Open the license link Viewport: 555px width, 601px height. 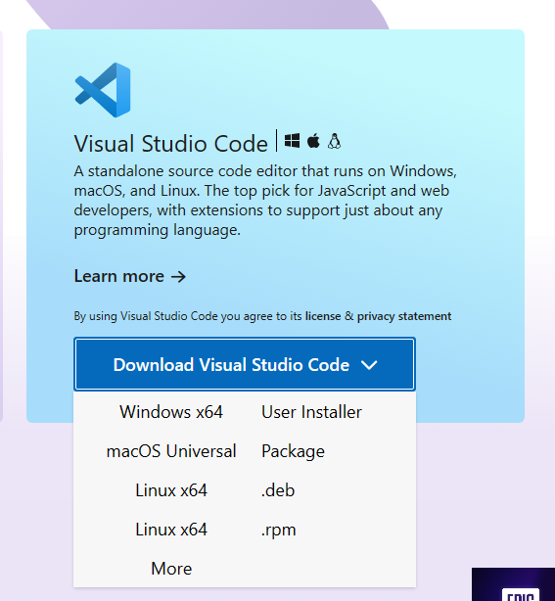click(323, 316)
